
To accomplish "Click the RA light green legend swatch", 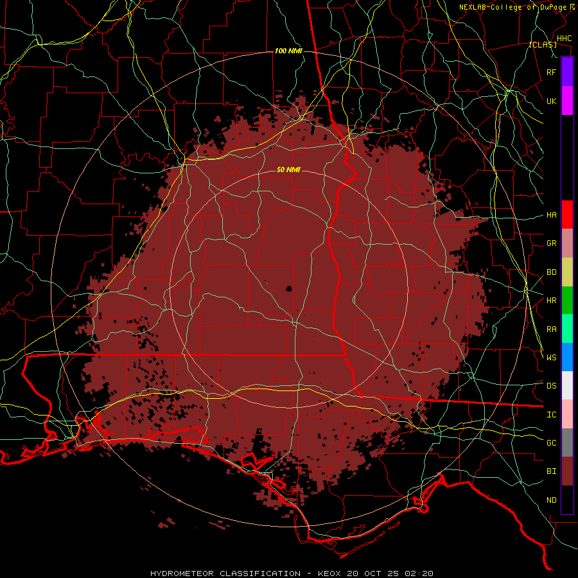I will (567, 329).
